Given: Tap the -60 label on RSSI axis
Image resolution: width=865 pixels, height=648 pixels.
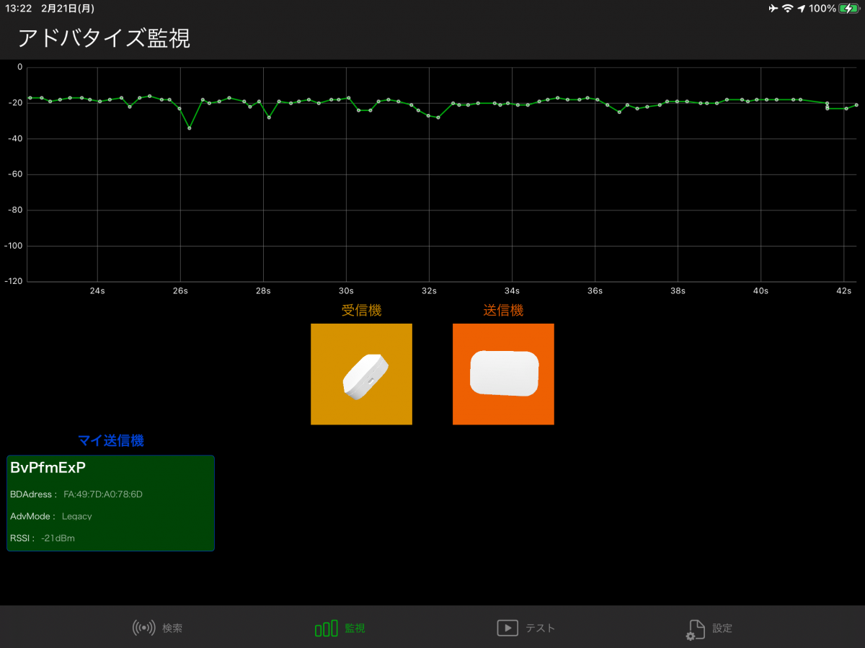Looking at the screenshot, I should coord(14,174).
